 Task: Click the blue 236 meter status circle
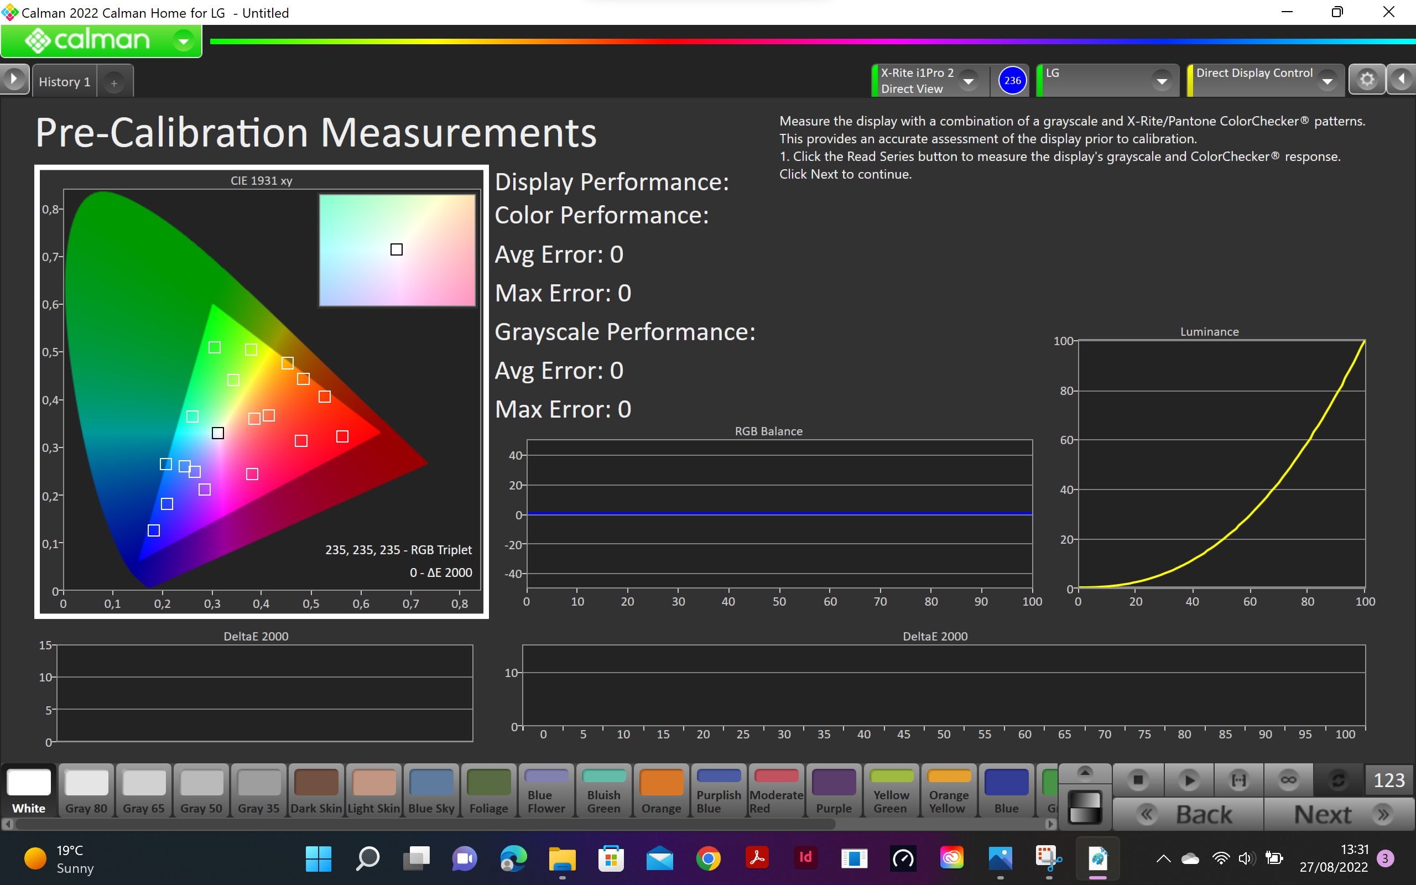1012,80
